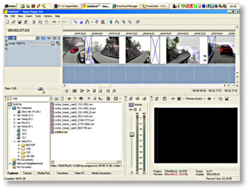Select the Envelope edit tool icon
The image size is (250, 191).
pyautogui.click(x=117, y=22)
